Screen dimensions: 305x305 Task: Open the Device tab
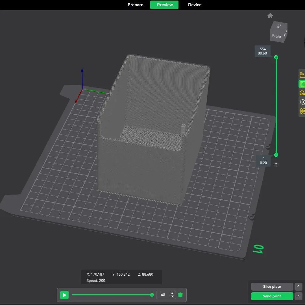pos(195,5)
